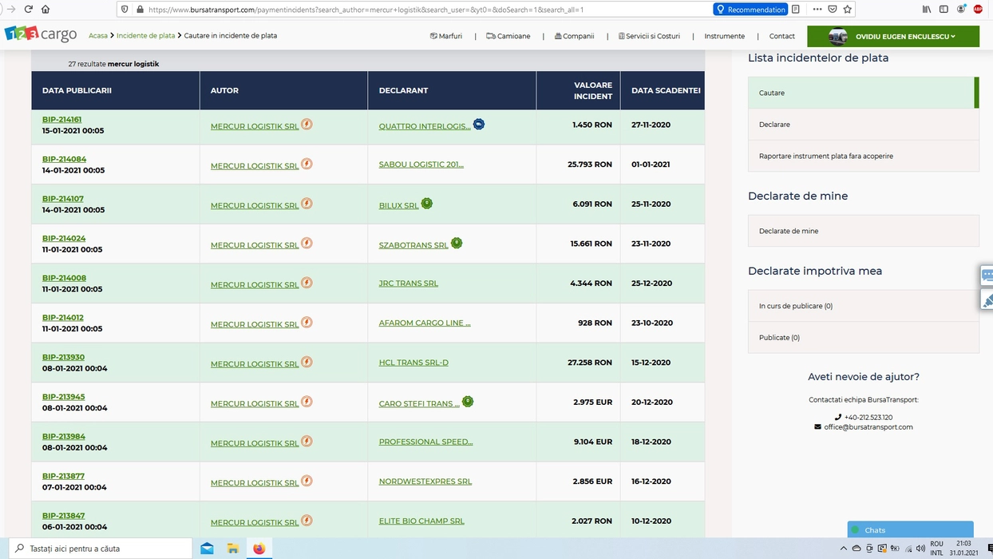Open the tracking protection shield icon
The width and height of the screenshot is (993, 559).
click(x=124, y=10)
